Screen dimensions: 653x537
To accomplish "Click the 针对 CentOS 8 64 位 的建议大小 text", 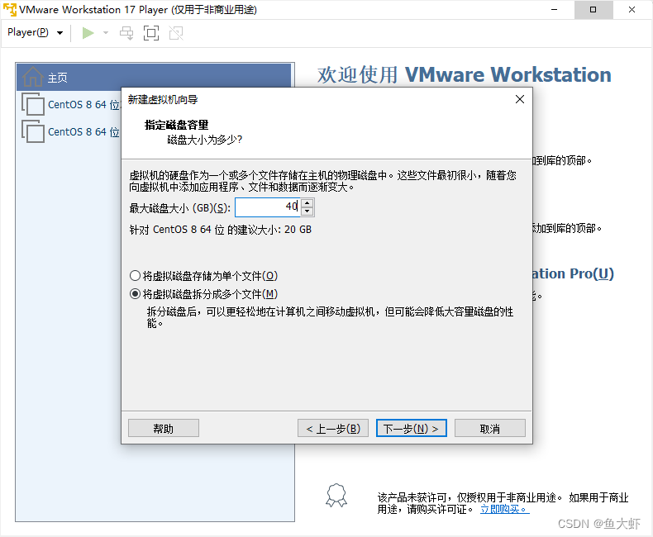I will pos(221,230).
